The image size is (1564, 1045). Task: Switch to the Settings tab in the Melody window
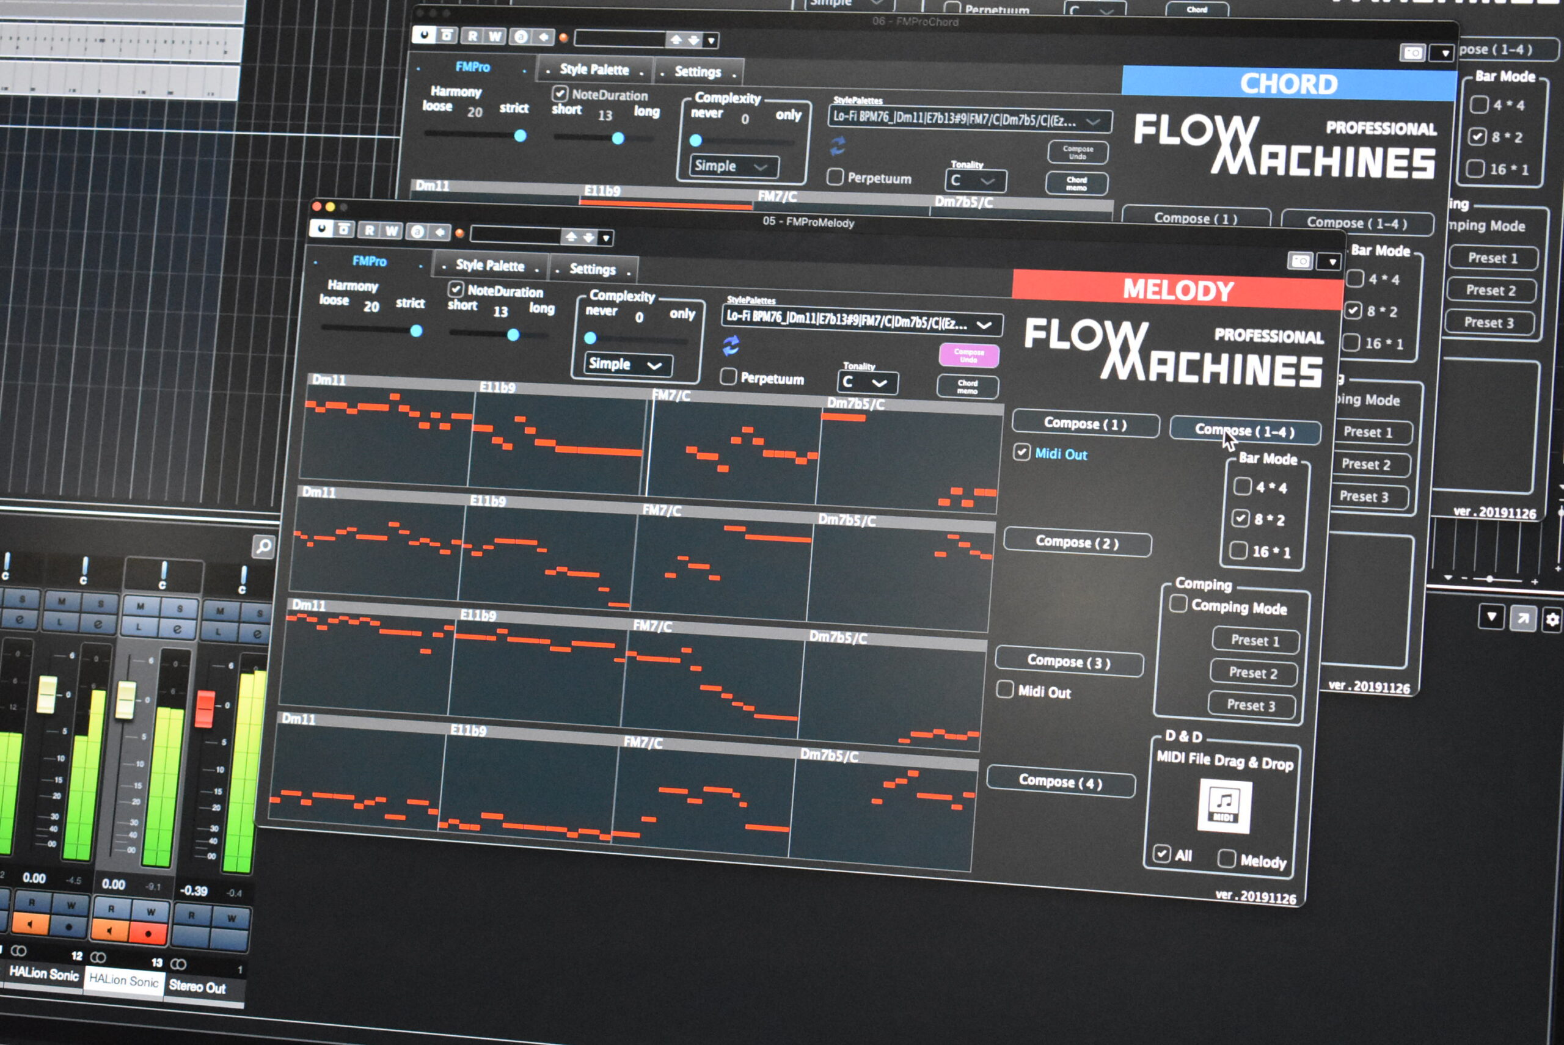click(x=593, y=269)
